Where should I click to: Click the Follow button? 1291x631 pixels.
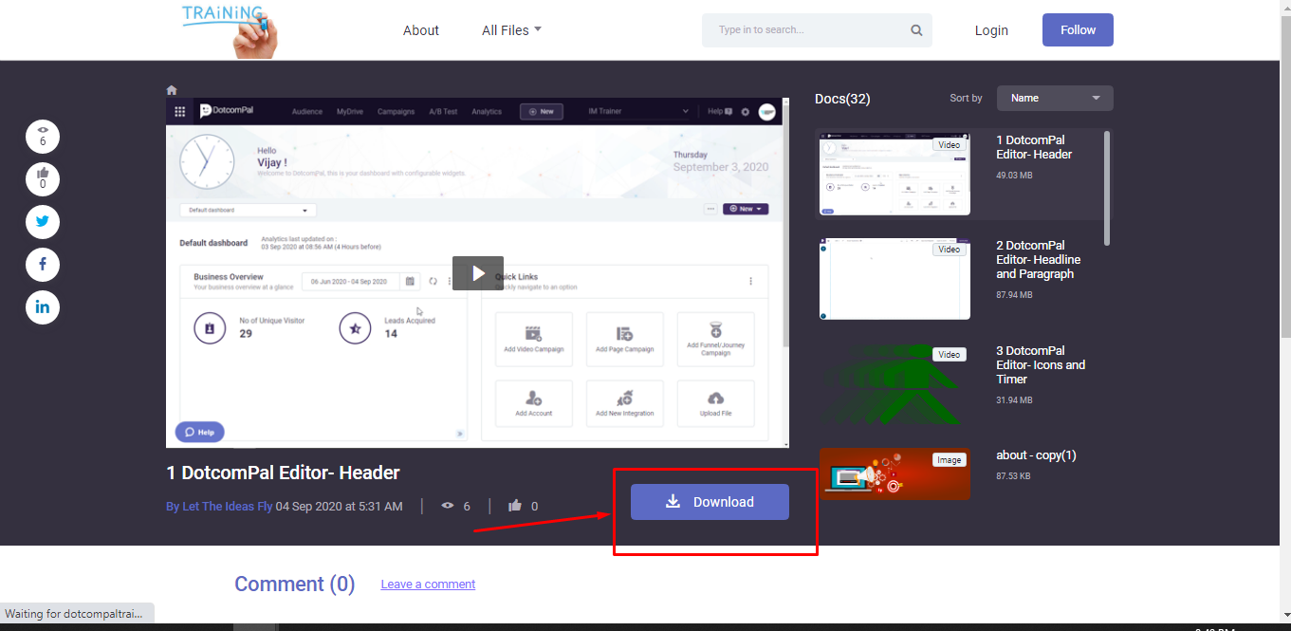[x=1078, y=29]
